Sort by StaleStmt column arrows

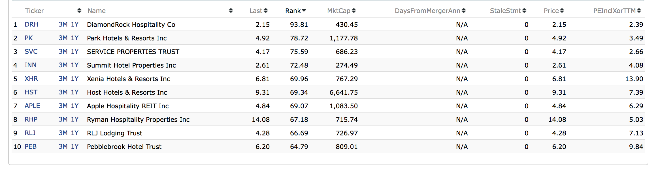(x=524, y=11)
